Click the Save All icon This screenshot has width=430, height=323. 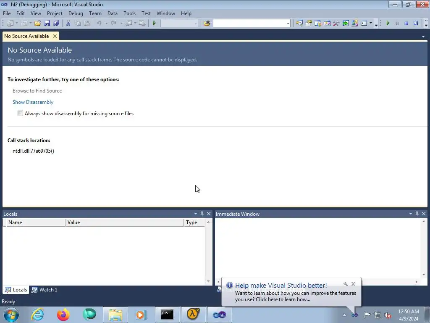pos(57,24)
